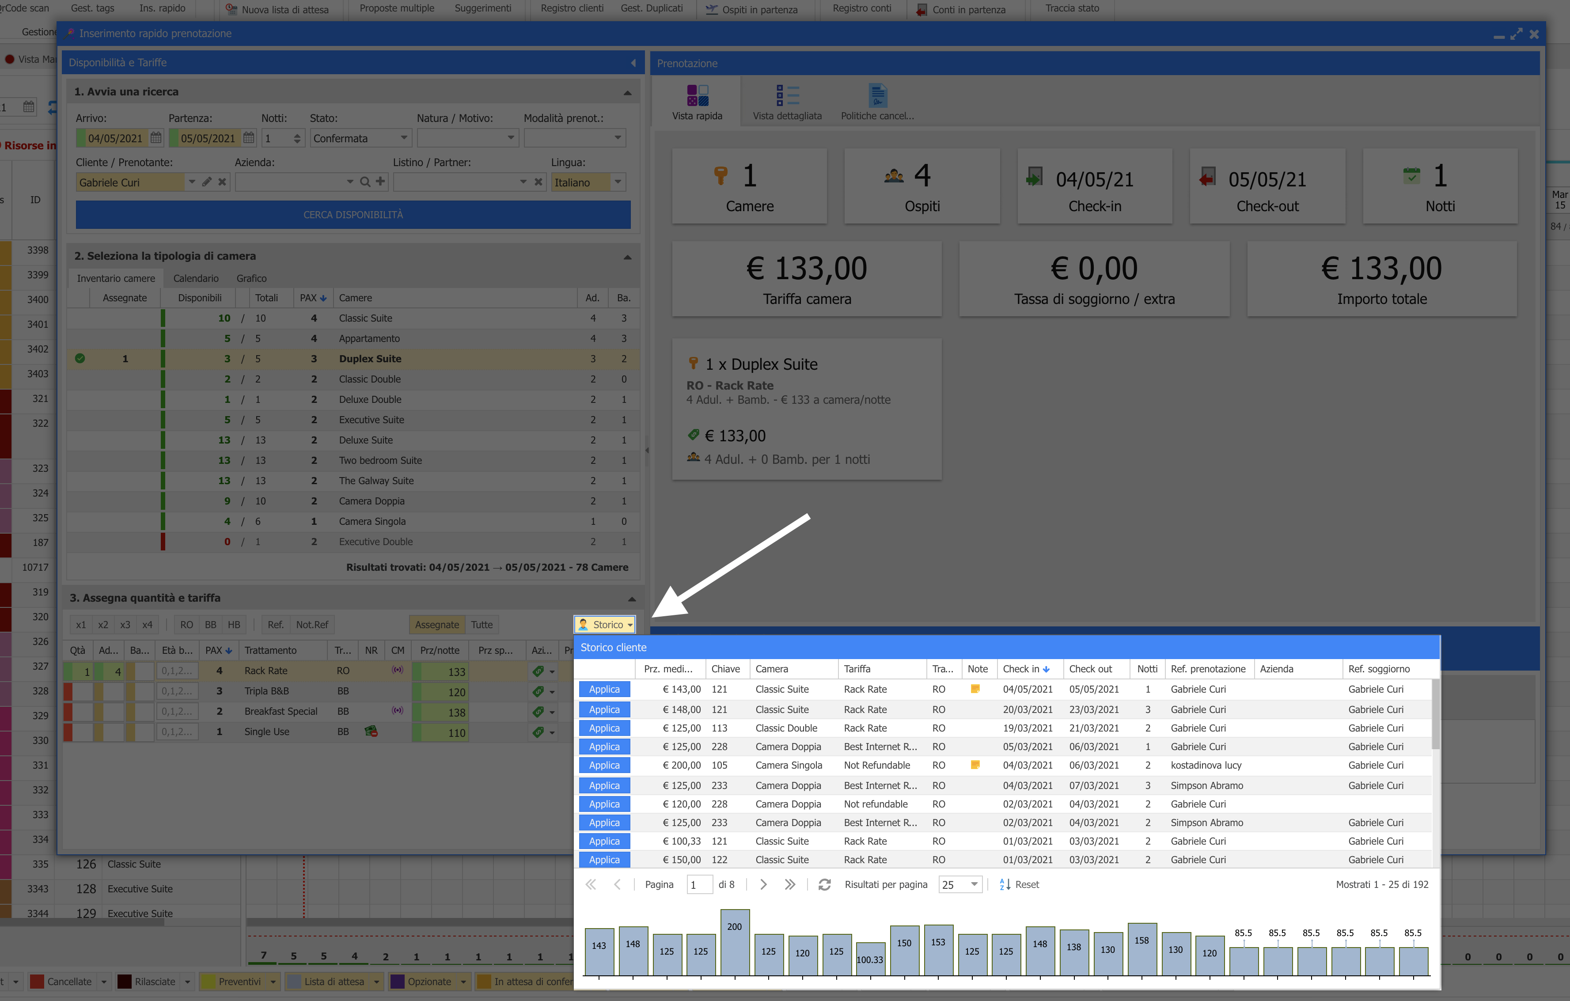This screenshot has height=1001, width=1570.
Task: Switch to the Grafico tab
Action: click(251, 278)
